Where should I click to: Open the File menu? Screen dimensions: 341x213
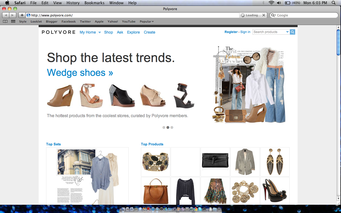point(33,3)
